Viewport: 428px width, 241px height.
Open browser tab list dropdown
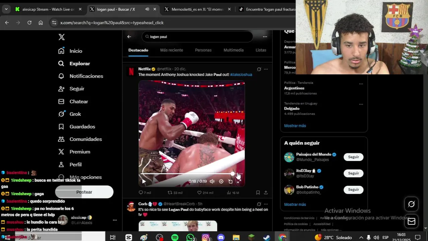[x=6, y=9]
